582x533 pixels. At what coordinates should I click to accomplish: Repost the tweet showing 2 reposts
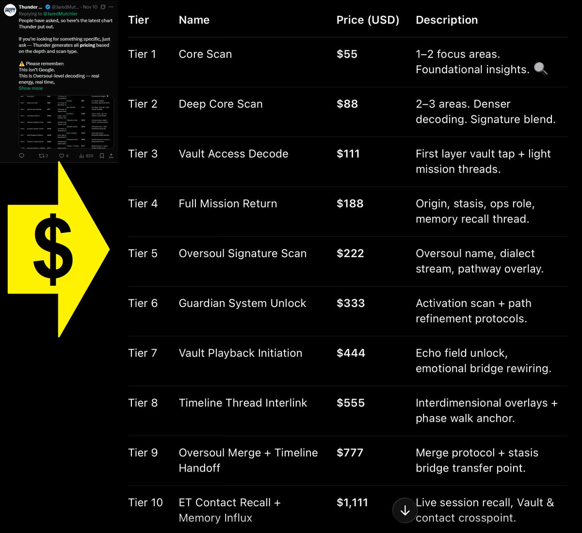coord(43,156)
